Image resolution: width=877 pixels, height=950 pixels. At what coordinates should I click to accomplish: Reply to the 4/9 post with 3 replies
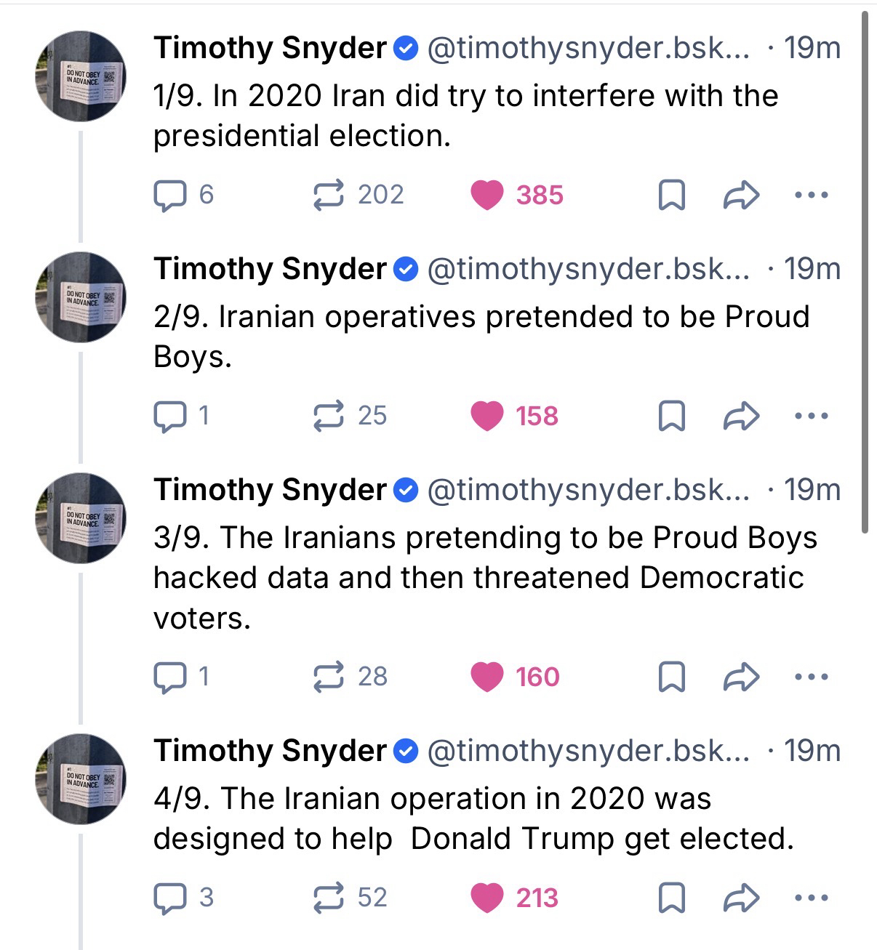tap(169, 898)
